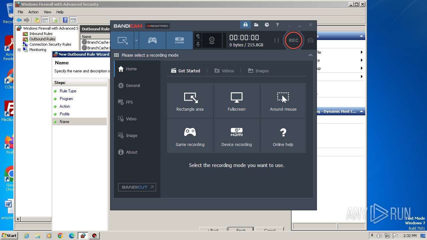Click the blue Help icon in Firewall toolbar
The height and width of the screenshot is (240, 427).
[65, 20]
